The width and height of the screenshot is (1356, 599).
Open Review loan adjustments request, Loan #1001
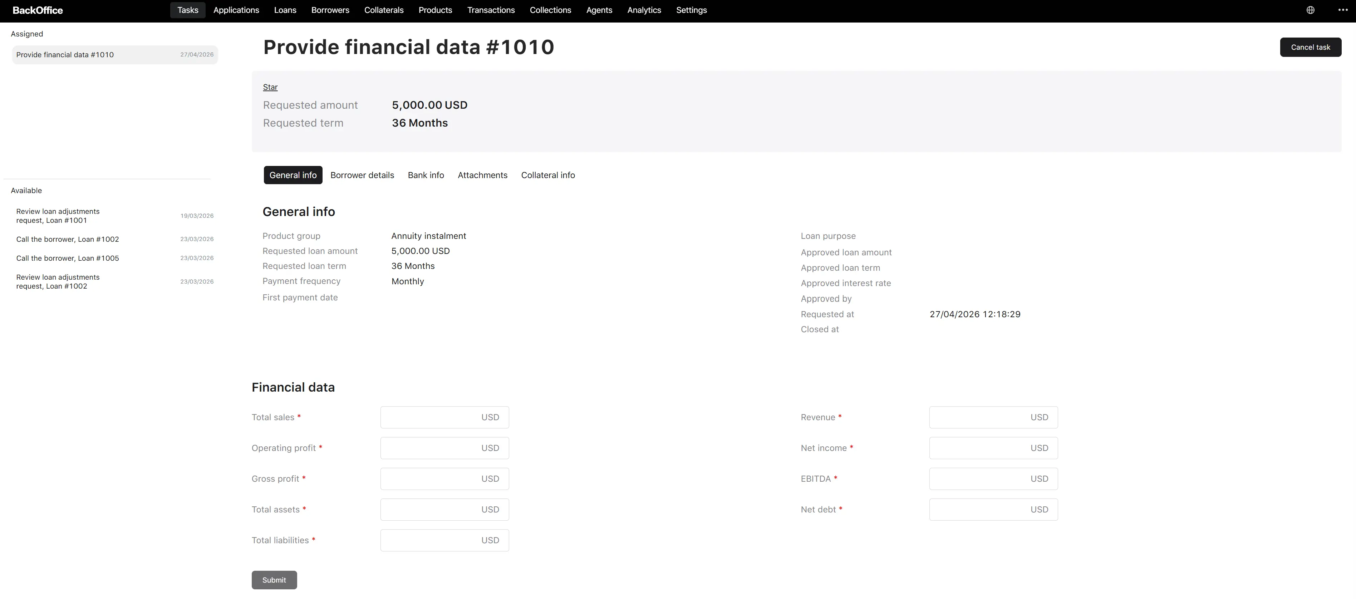(x=115, y=216)
